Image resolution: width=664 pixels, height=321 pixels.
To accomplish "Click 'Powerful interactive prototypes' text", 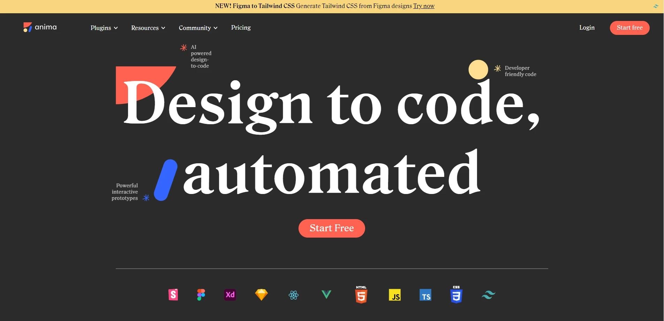I will (x=125, y=192).
